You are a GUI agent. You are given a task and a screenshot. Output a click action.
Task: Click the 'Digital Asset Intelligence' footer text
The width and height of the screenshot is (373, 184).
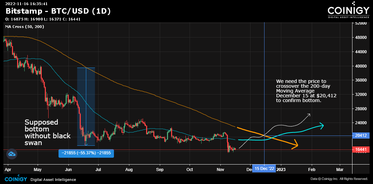click(x=53, y=180)
